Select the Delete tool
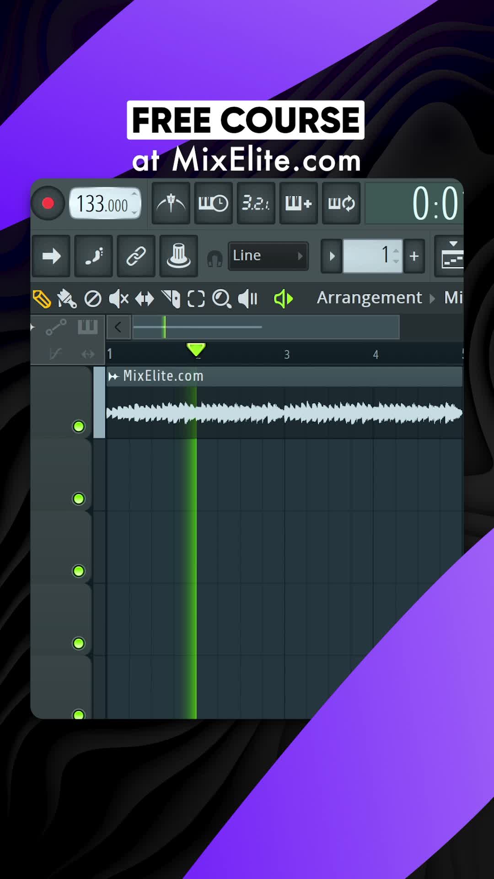Viewport: 494px width, 879px height. 93,299
